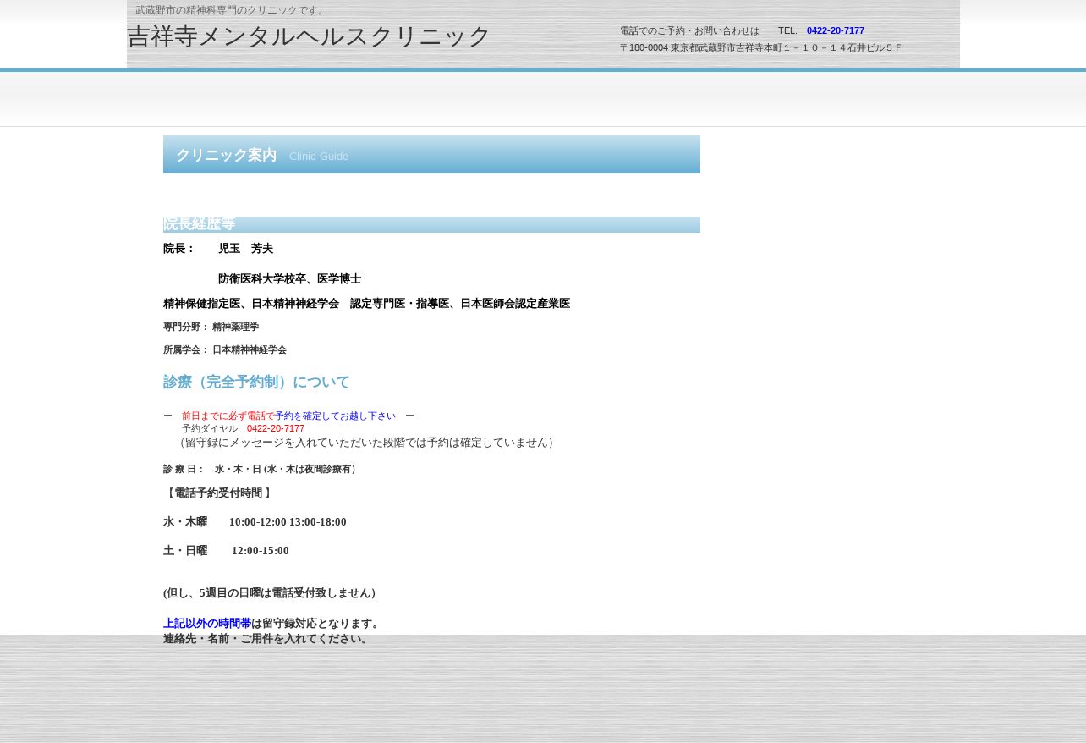This screenshot has height=743, width=1086.
Task: Click the Clinic Guide subtitle
Action: tap(319, 157)
